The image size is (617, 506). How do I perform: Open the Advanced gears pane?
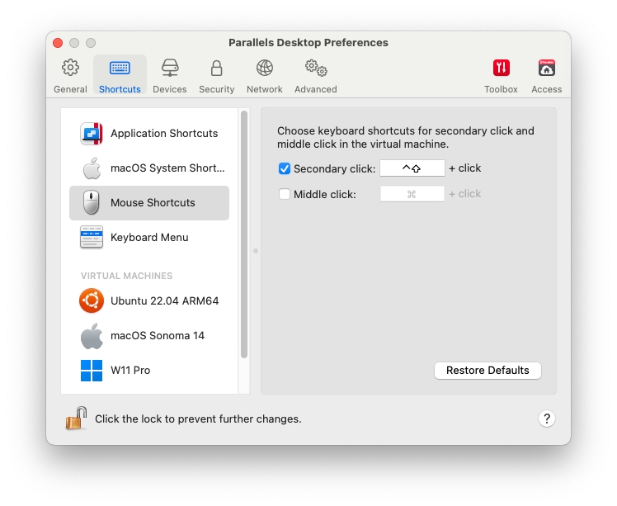tap(315, 69)
